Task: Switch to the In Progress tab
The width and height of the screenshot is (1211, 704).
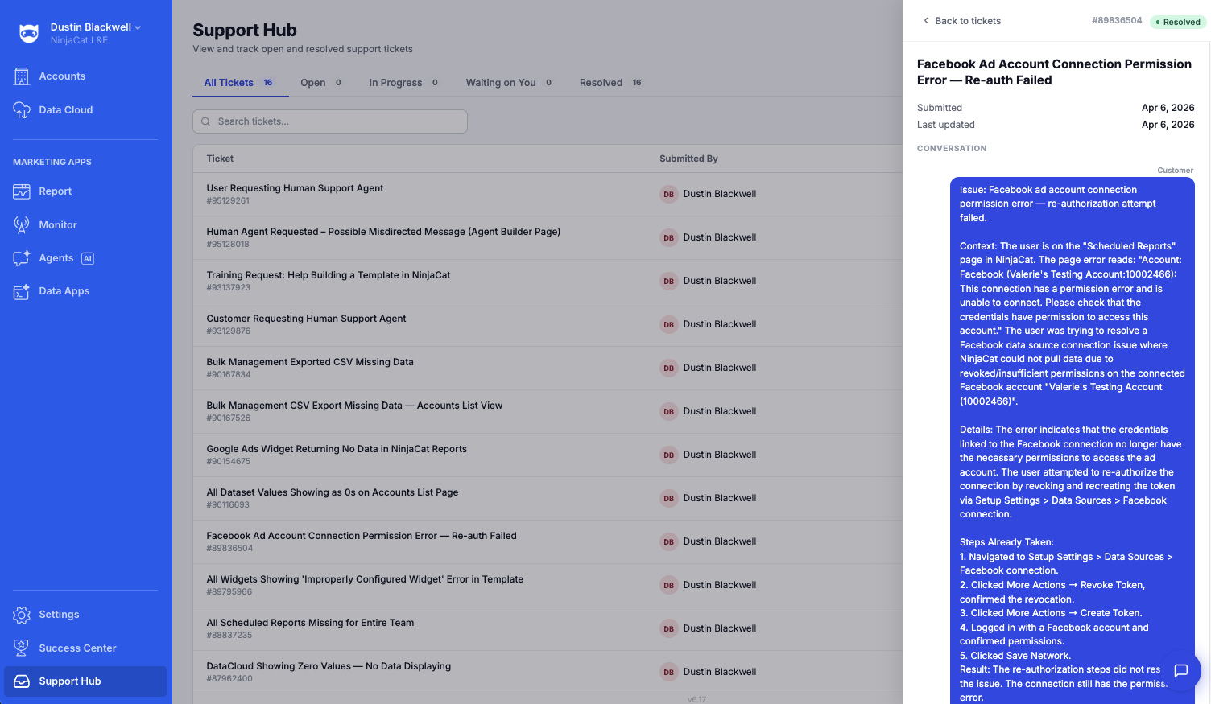Action: click(403, 83)
